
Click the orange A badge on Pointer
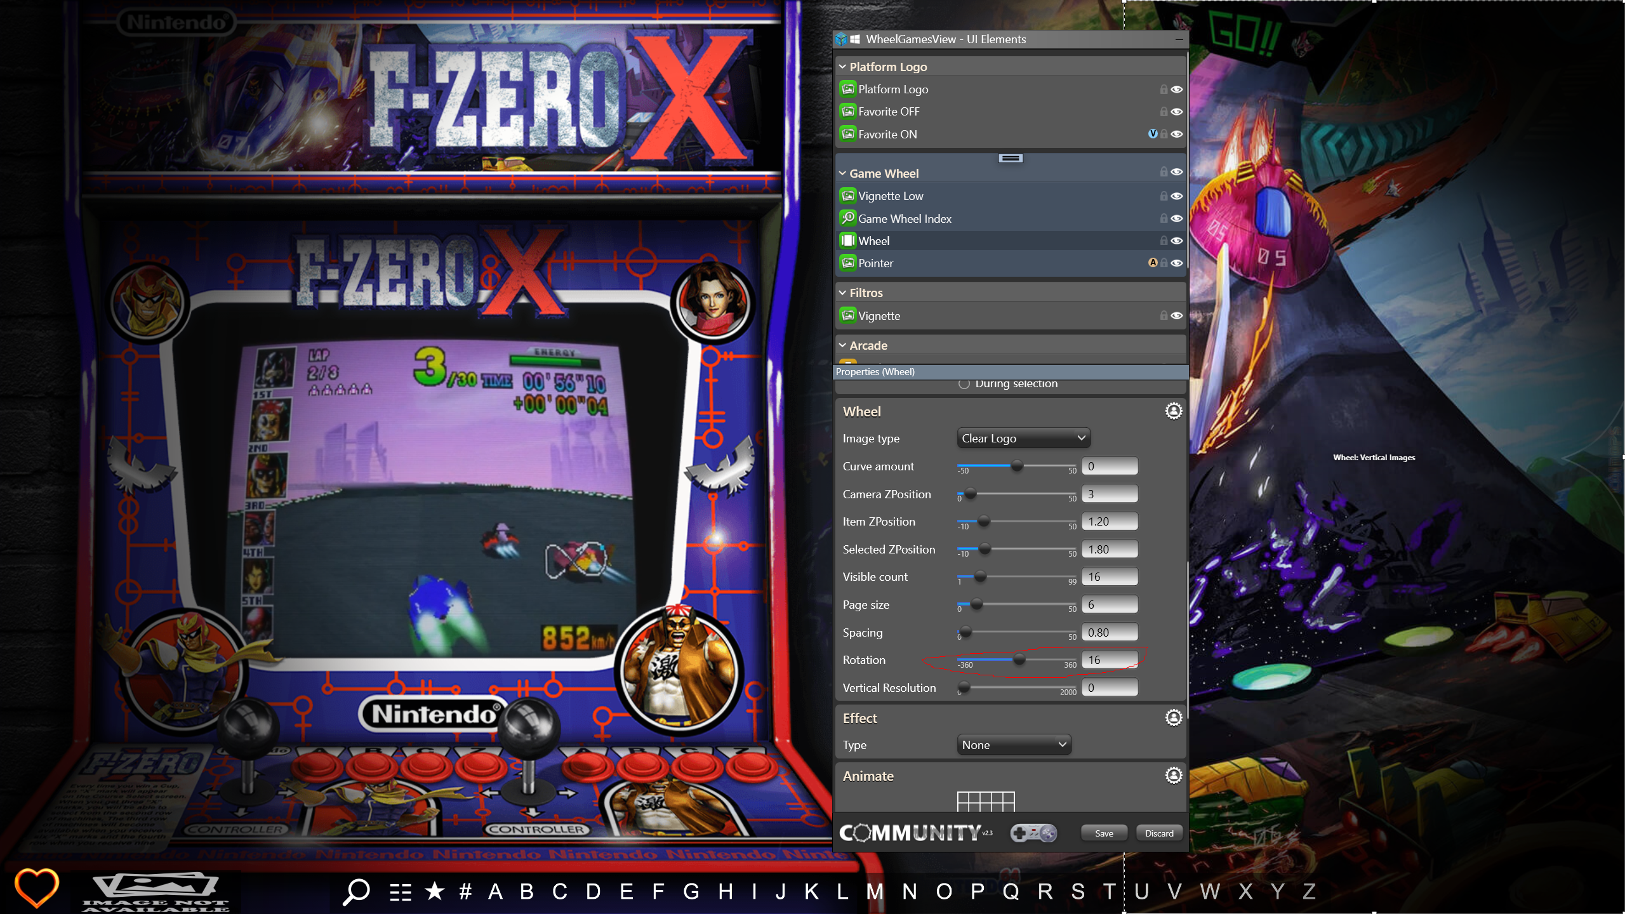(1153, 263)
